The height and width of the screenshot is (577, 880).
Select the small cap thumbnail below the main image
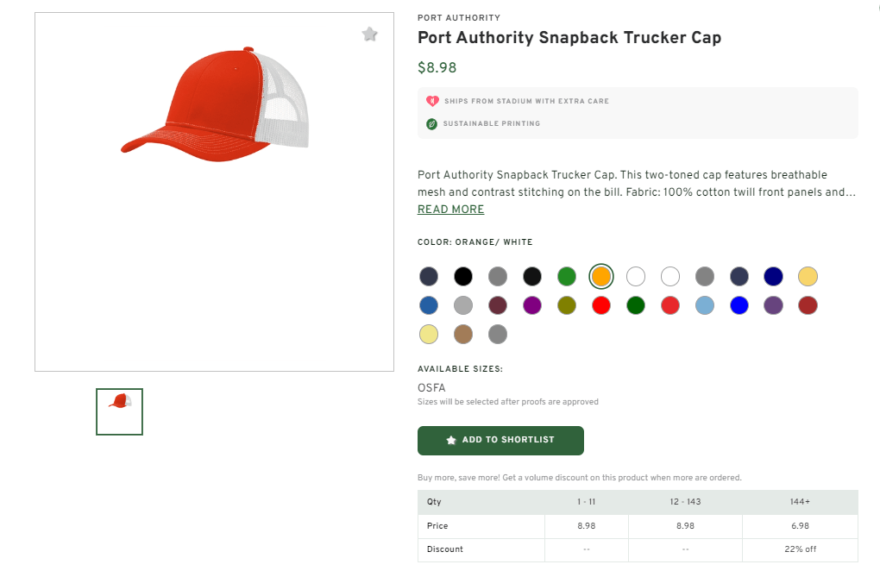tap(119, 411)
